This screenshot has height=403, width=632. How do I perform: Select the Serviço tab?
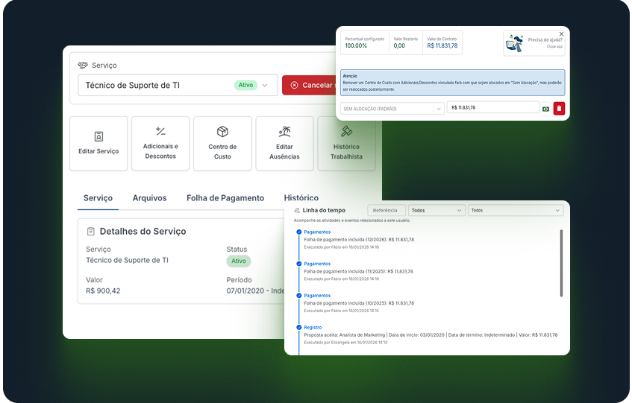(98, 198)
